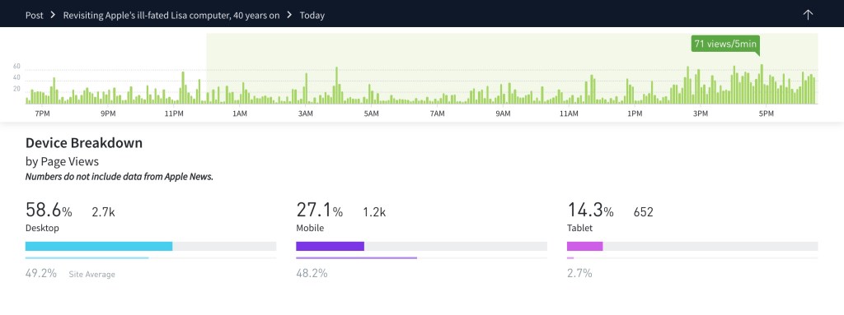Click the Site Average label

pos(92,274)
